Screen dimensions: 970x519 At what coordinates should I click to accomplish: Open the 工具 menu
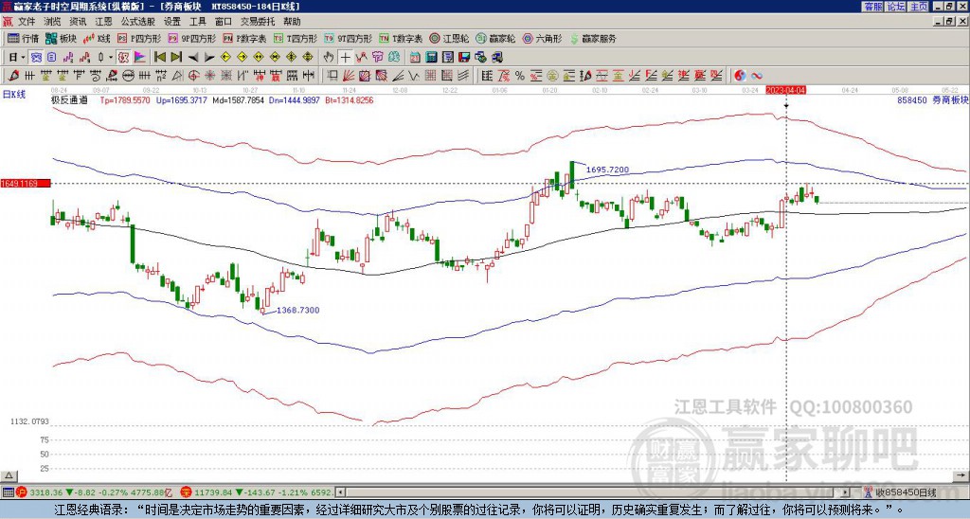pyautogui.click(x=197, y=22)
